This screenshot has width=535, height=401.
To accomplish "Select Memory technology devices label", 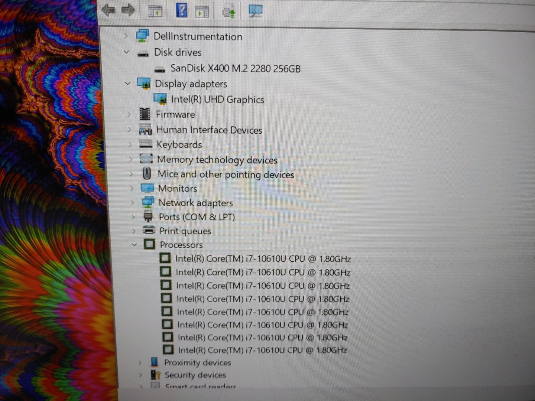I will [217, 160].
